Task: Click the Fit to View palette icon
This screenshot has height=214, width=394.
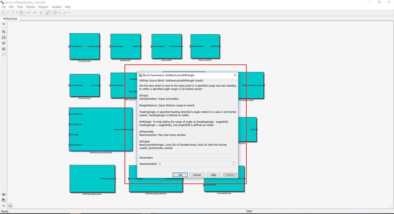Action: click(x=4, y=37)
